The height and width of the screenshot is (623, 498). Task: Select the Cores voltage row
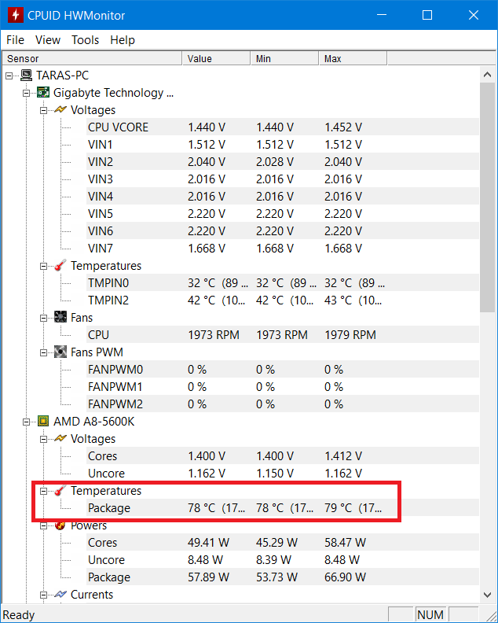(283, 455)
